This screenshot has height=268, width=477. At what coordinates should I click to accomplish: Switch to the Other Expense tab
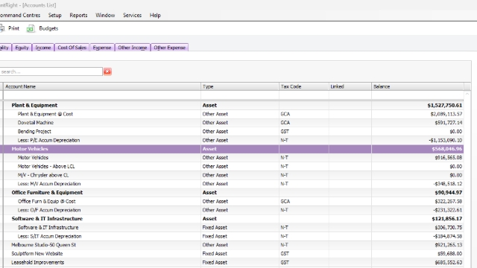click(169, 48)
